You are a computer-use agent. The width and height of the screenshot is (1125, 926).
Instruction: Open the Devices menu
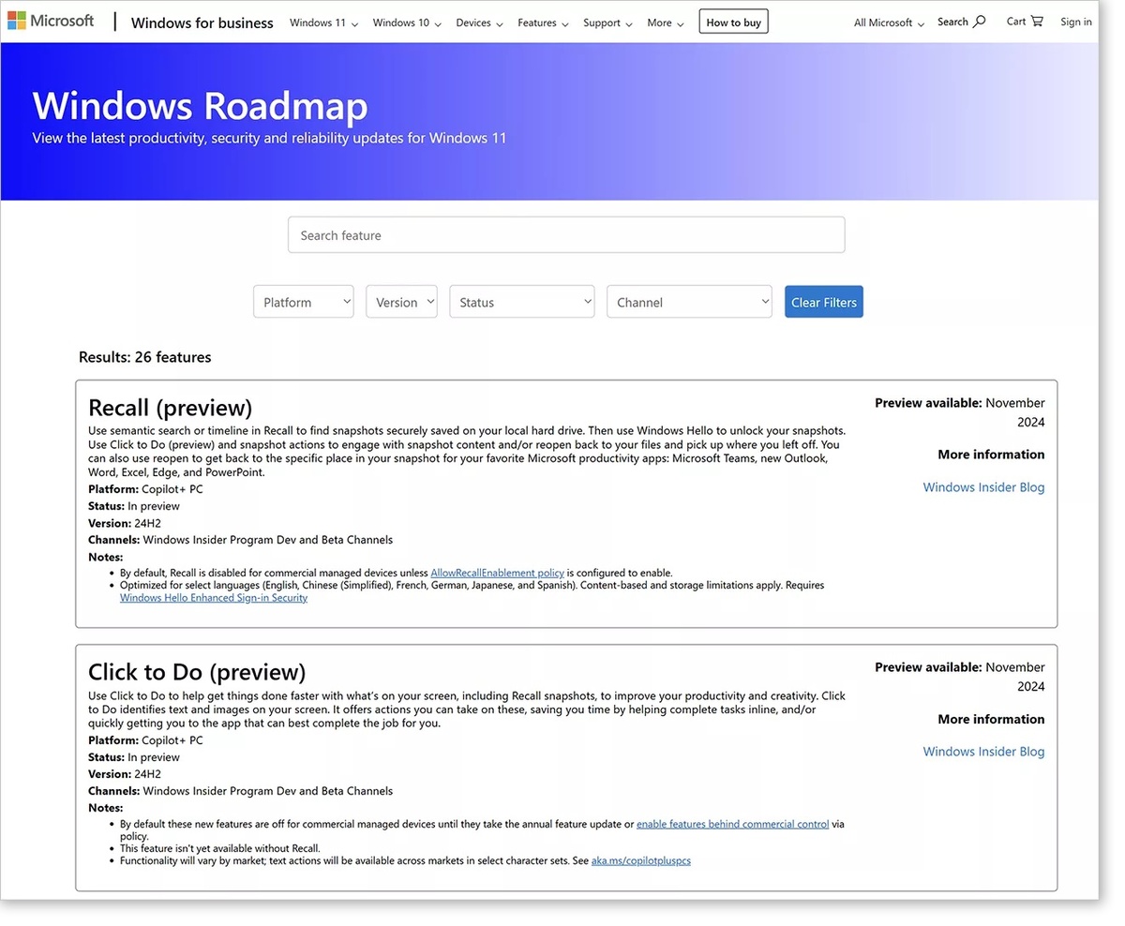[479, 22]
